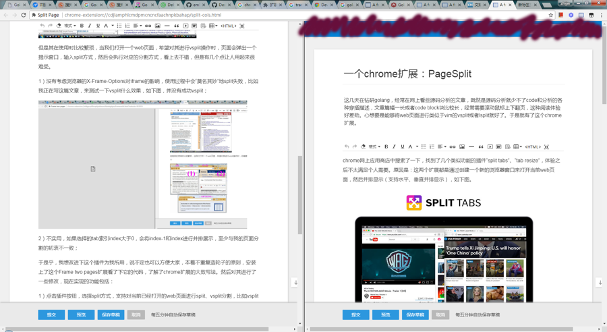Screen dimensions: 607x332
Task: Jump to bottom arrow in right pane
Action: pos(600,283)
